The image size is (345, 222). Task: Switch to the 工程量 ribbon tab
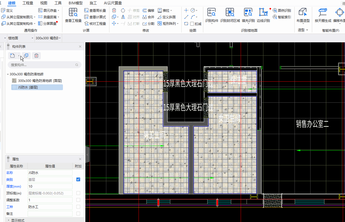point(28,3)
